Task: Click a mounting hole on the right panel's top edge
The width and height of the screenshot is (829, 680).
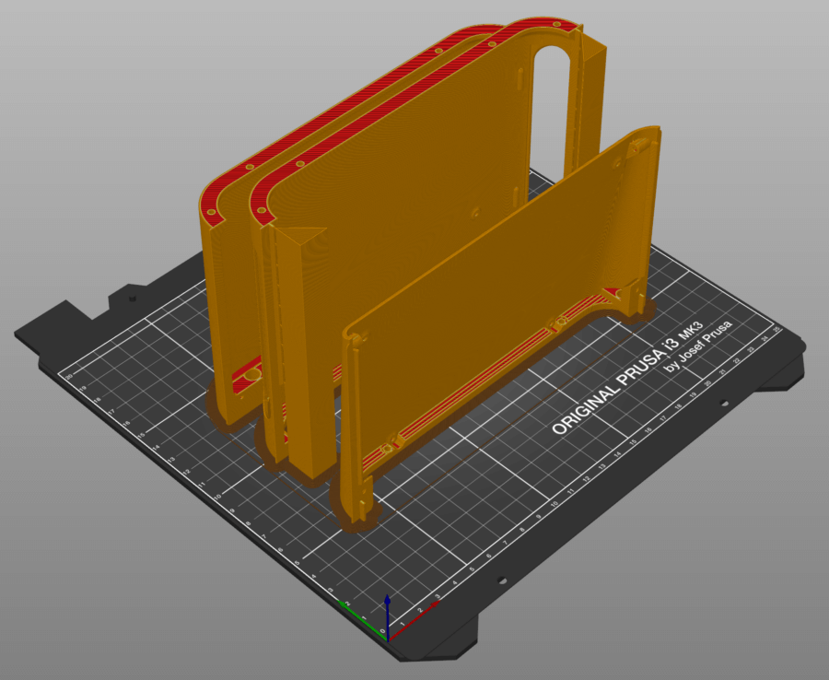Action: 617,162
